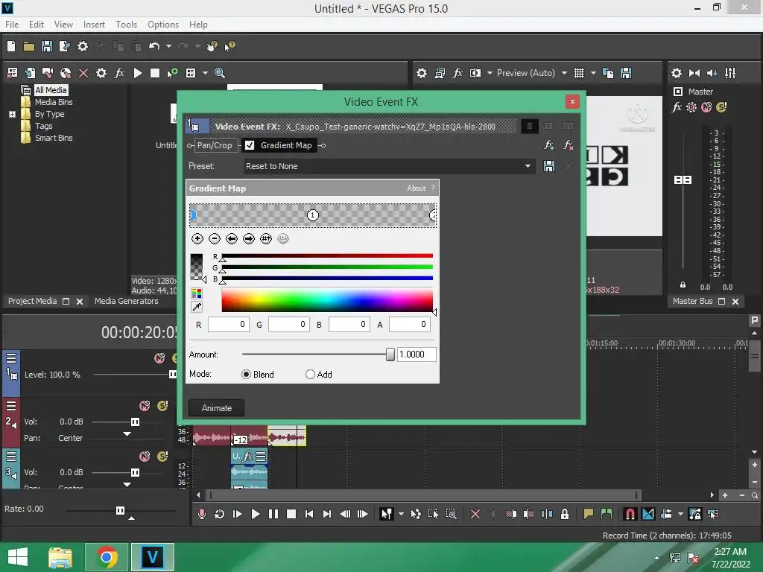The height and width of the screenshot is (572, 763).
Task: Select previous gradient point with left arrow
Action: point(232,239)
